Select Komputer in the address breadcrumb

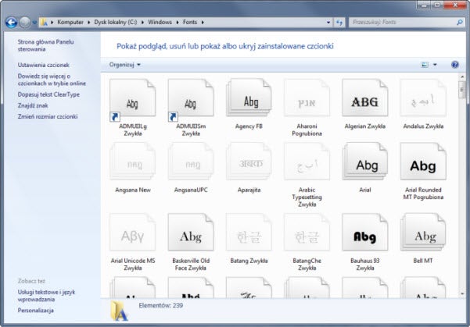tap(70, 22)
